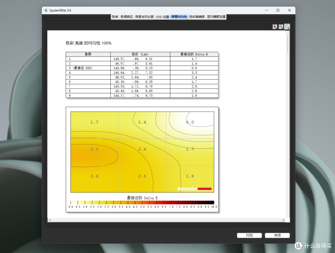The image size is (335, 253).
Task: Click the SpyderXElite app icon in title bar
Action: click(x=46, y=10)
